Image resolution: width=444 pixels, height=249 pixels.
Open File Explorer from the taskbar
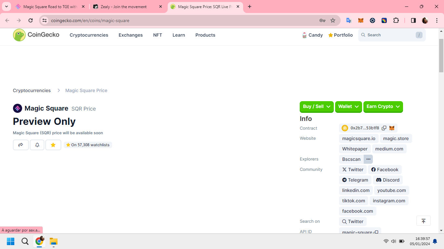pos(54,241)
